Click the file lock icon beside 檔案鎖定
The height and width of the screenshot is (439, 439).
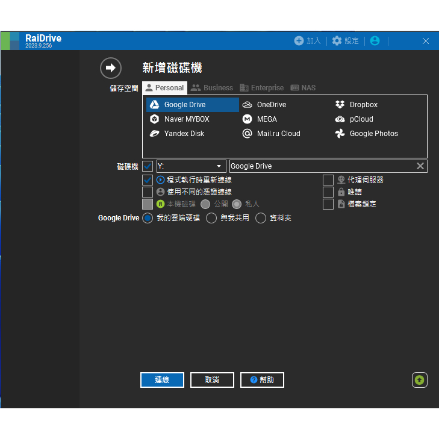point(341,204)
